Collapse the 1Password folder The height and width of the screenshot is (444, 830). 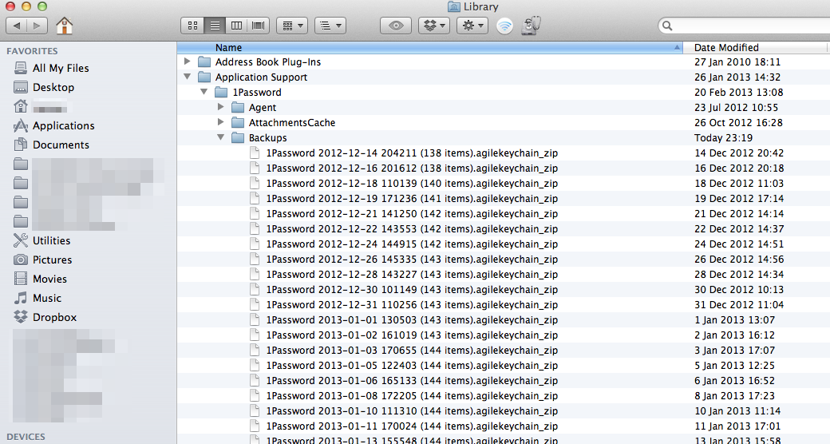(204, 92)
